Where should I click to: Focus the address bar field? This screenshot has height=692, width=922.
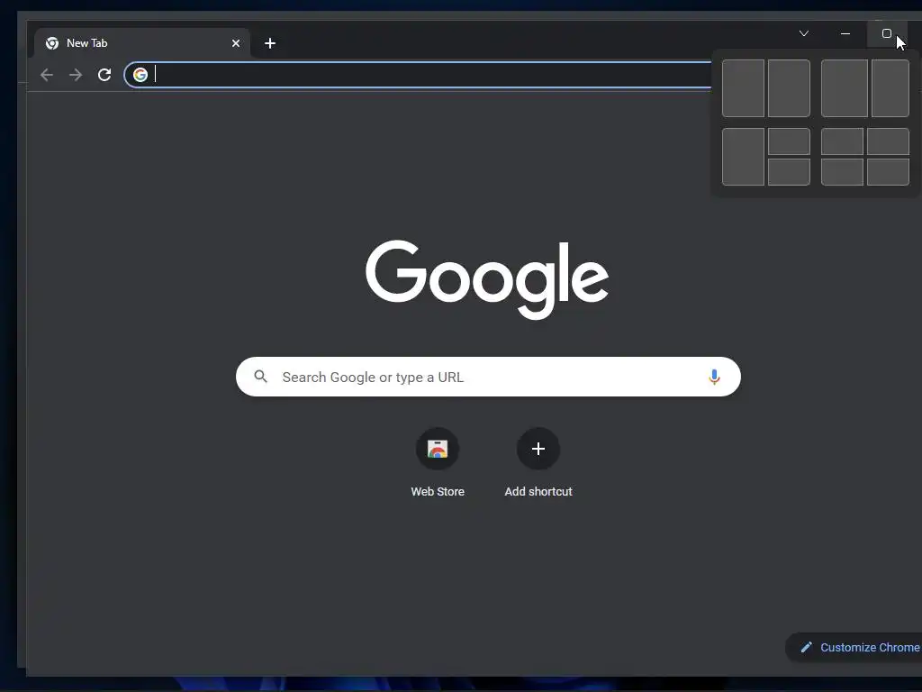pyautogui.click(x=418, y=75)
